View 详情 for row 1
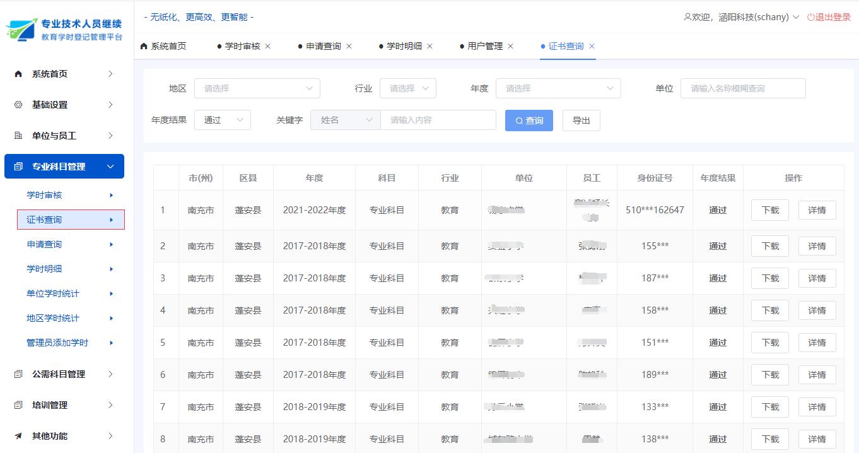This screenshot has width=859, height=453. 817,210
